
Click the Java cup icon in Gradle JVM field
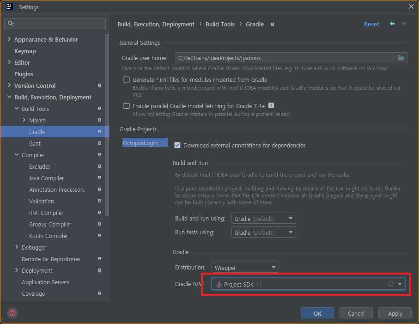[219, 284]
